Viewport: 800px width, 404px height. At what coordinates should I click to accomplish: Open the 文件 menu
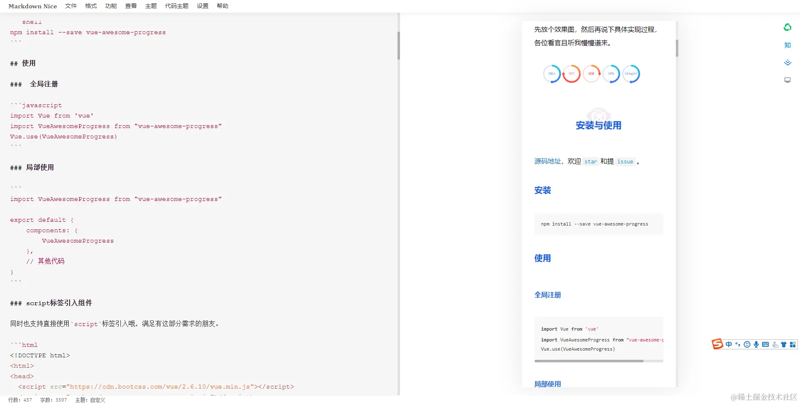[71, 6]
